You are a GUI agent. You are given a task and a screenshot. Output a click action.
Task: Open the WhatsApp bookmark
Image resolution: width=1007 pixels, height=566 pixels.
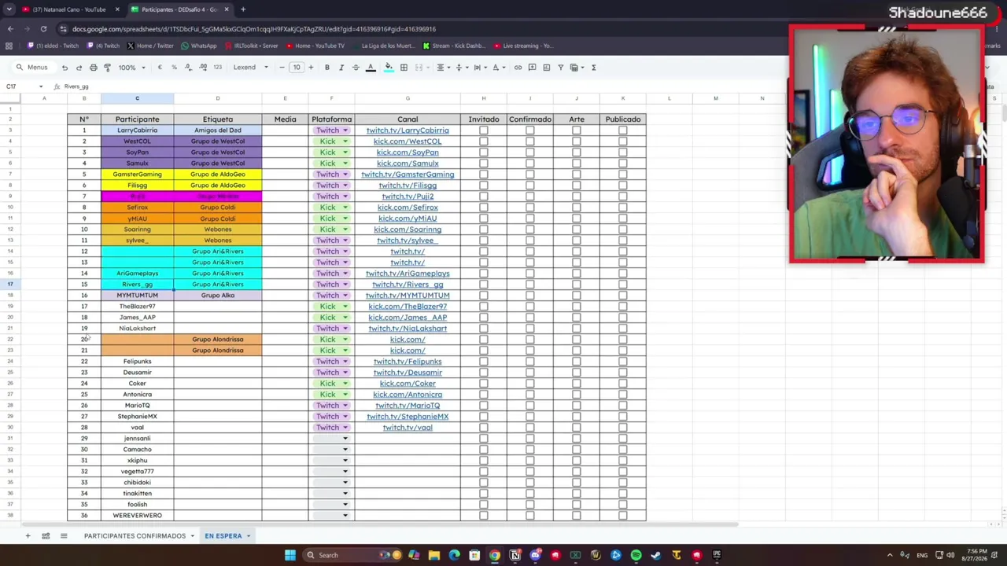click(198, 46)
